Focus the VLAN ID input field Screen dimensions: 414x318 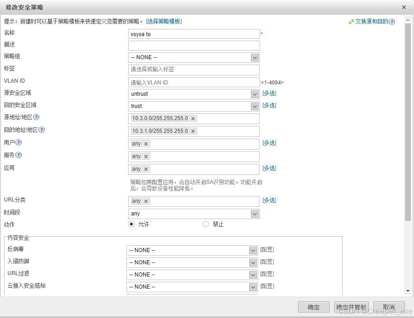(194, 82)
